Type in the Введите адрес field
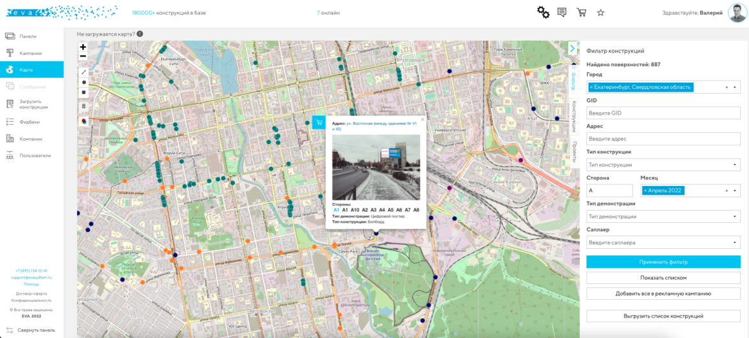Image resolution: width=749 pixels, height=338 pixels. pos(663,139)
